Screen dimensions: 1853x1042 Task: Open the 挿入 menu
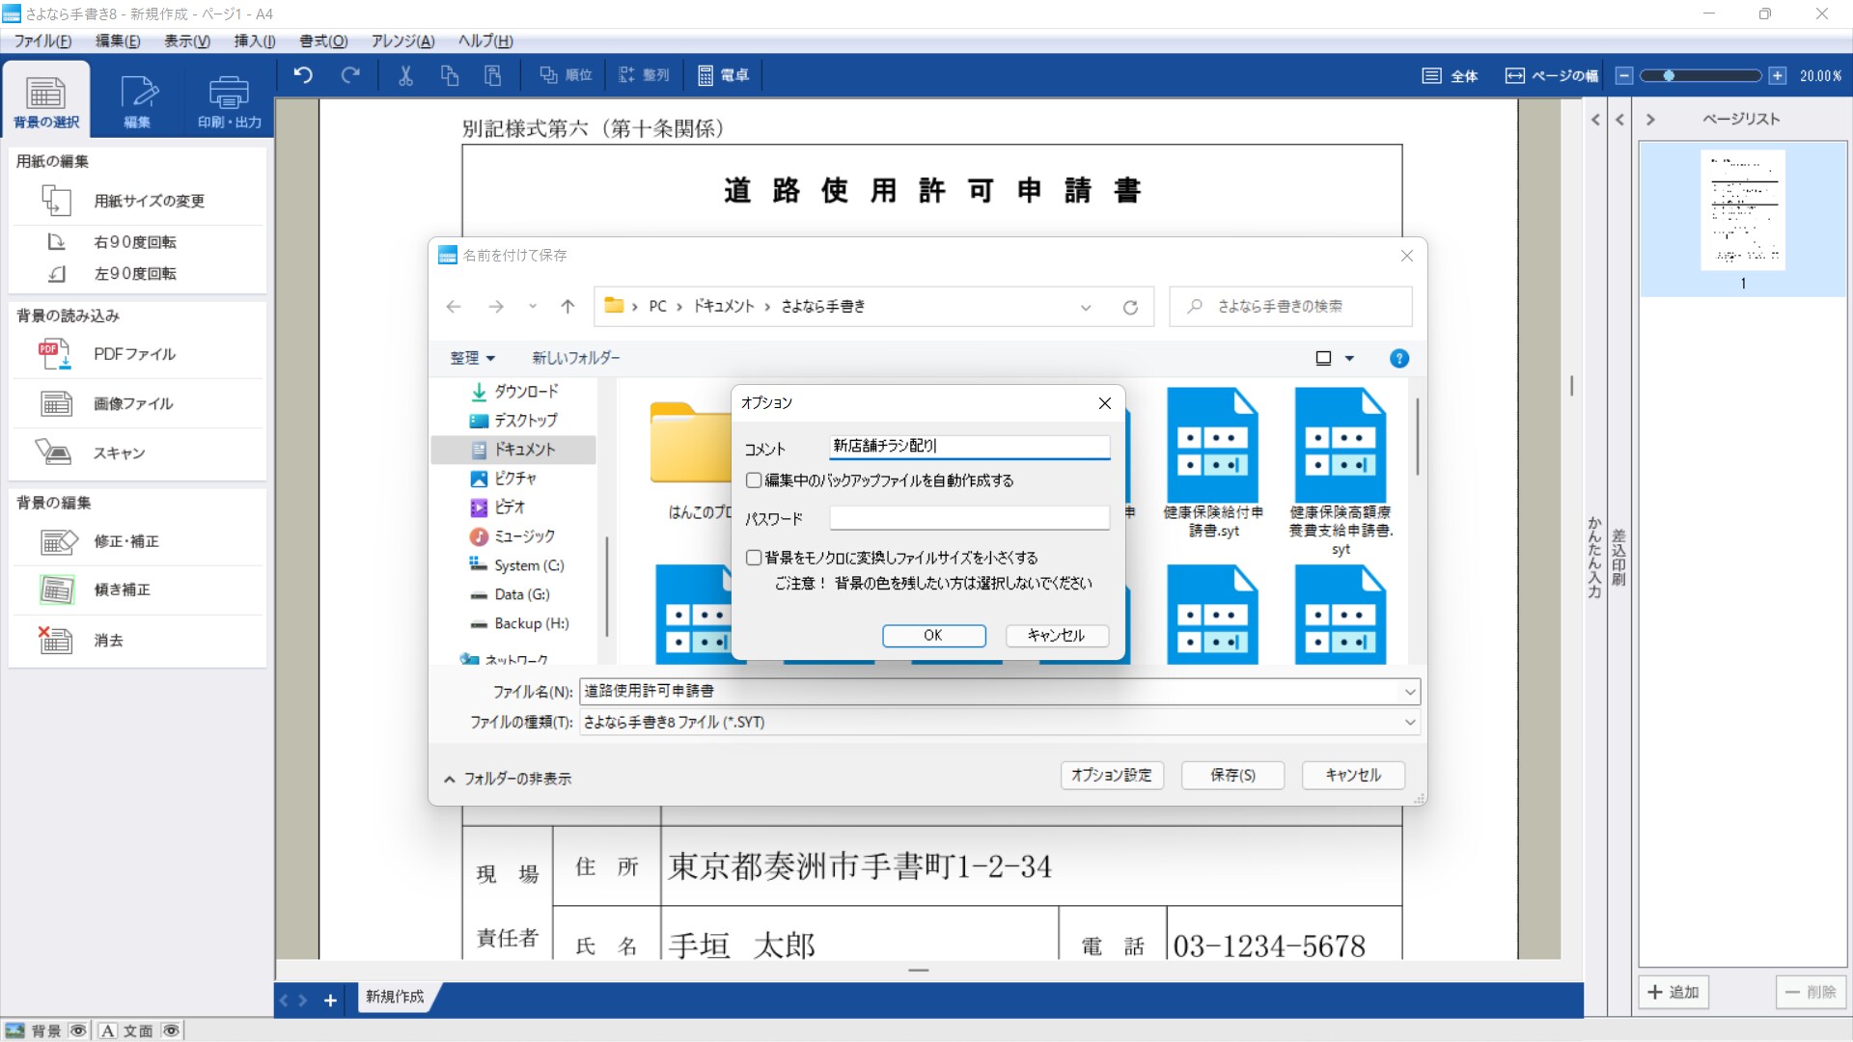pyautogui.click(x=255, y=41)
